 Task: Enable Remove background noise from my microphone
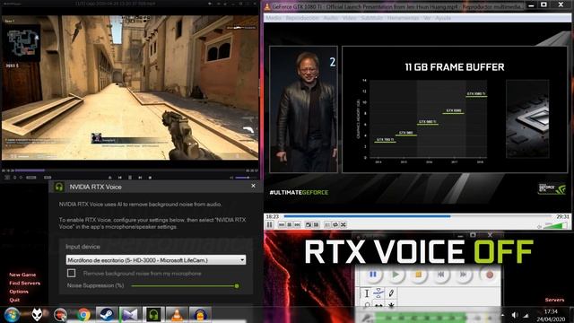point(72,273)
